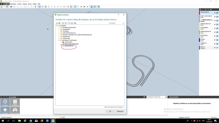Screen dimensions: 219x123
Task: Select the halt draussen event
Action: (x=68, y=42)
